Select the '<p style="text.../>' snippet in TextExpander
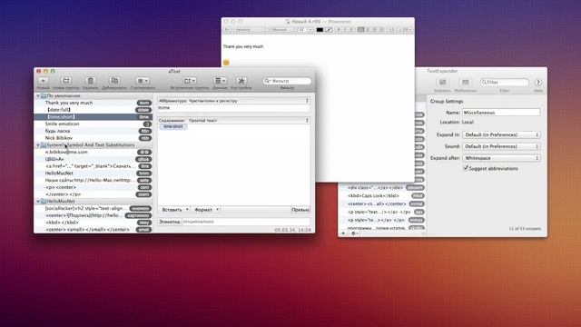 tap(383, 212)
